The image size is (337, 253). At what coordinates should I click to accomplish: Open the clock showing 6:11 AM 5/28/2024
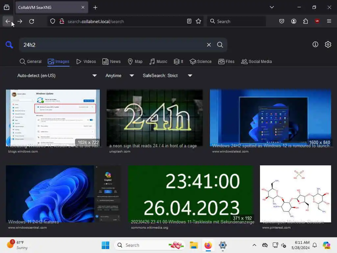(300, 245)
